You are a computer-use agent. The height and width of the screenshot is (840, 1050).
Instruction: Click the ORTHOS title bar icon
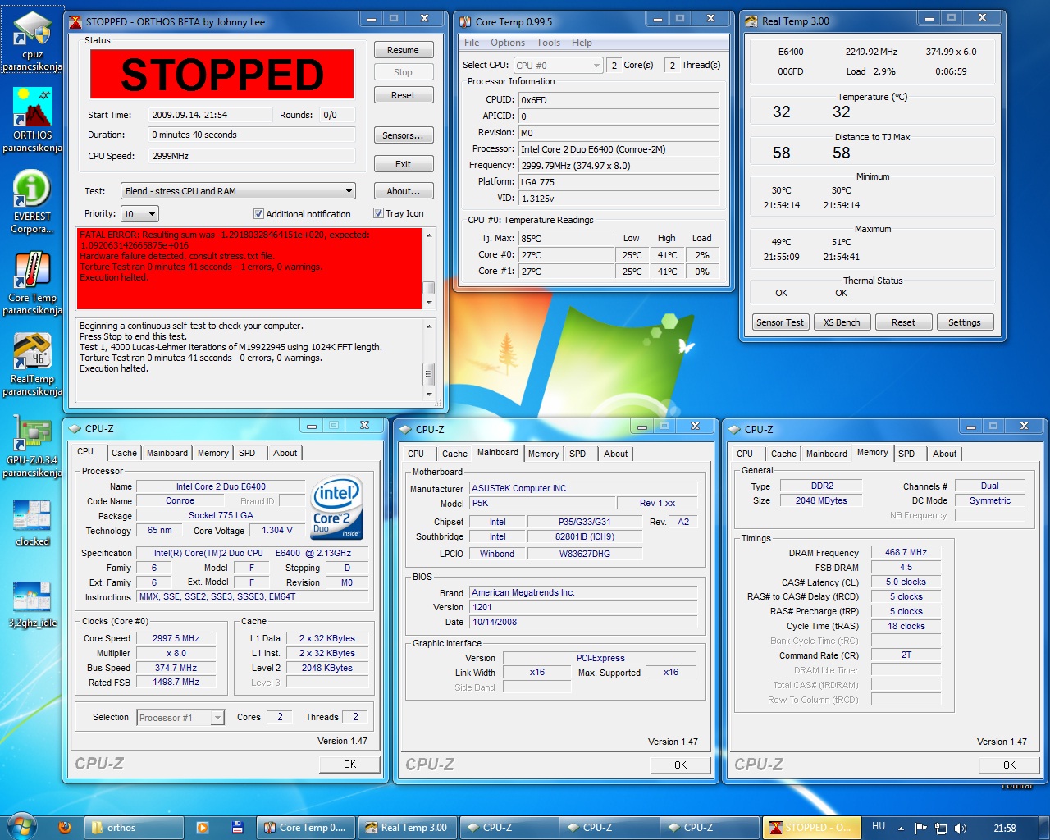pos(76,21)
